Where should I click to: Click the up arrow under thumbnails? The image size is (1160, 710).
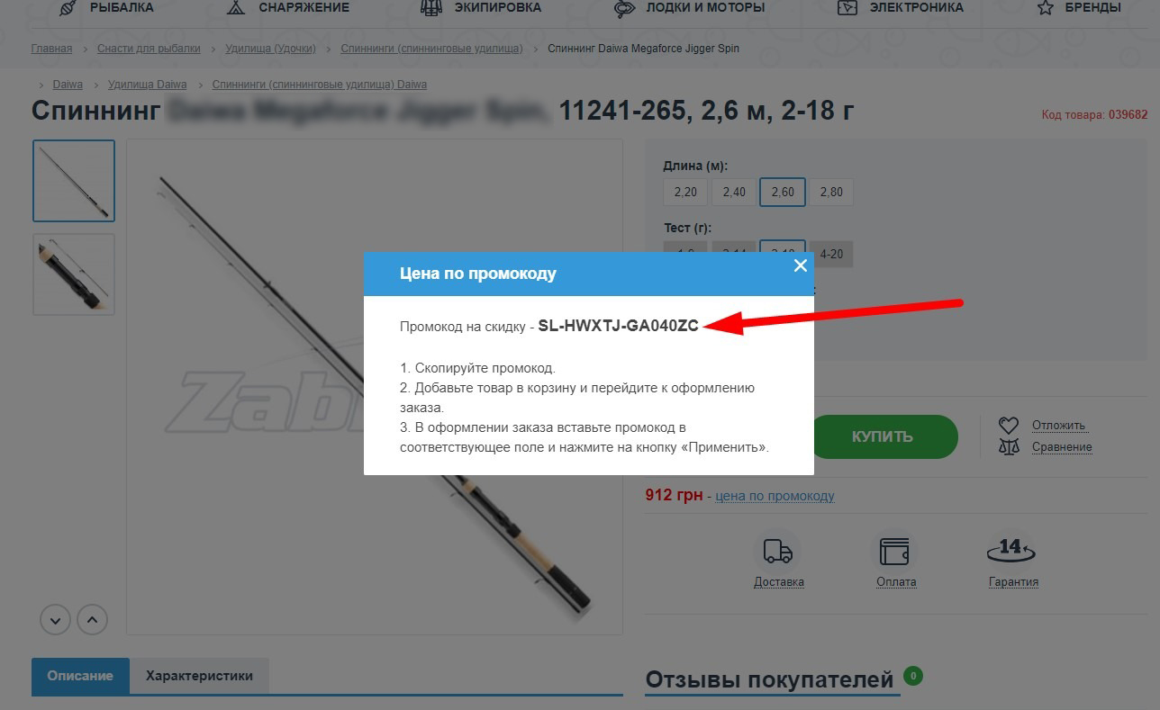coord(92,619)
